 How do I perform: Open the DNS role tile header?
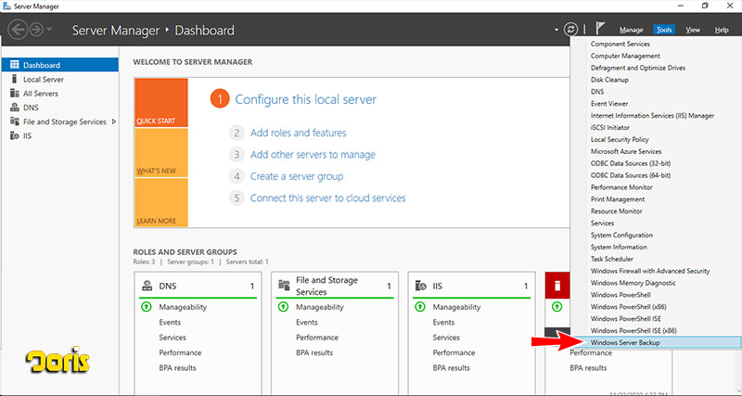(198, 286)
